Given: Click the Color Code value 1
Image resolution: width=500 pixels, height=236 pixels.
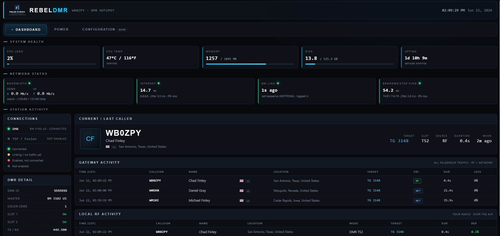Looking at the screenshot, I should (66, 206).
